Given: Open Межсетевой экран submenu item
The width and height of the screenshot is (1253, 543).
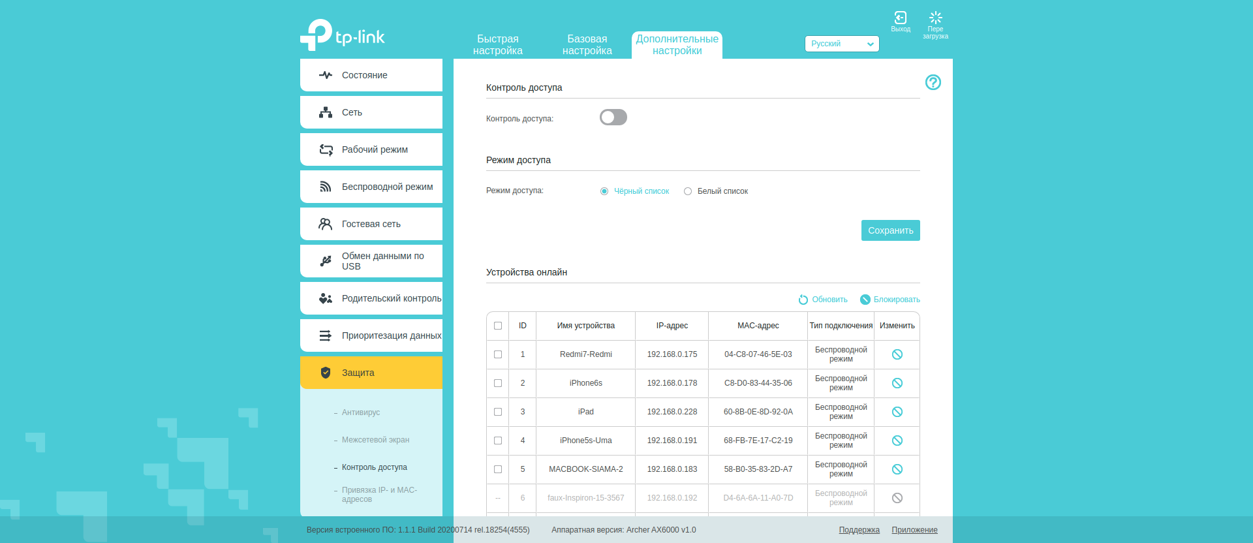Looking at the screenshot, I should 375,440.
